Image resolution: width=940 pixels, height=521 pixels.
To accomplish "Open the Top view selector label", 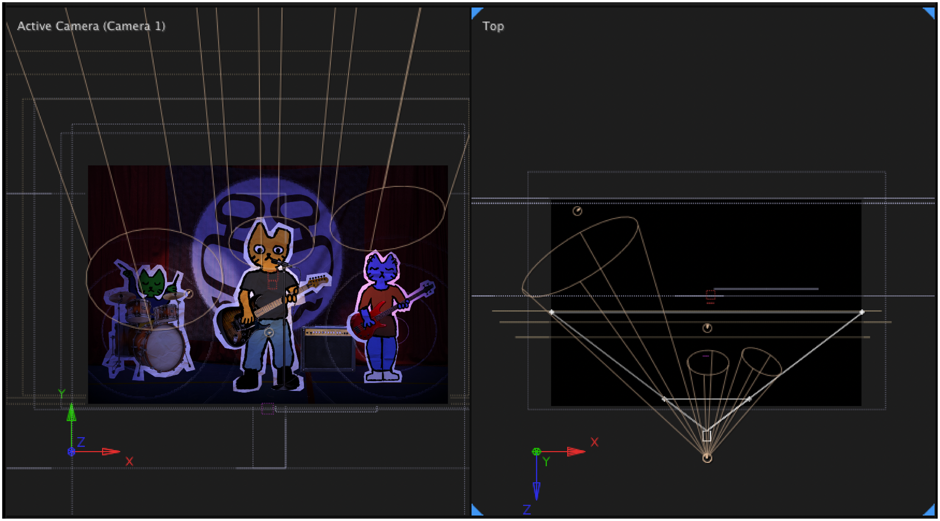I will click(493, 26).
